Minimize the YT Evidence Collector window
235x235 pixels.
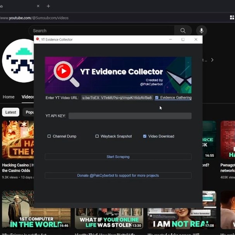[170, 39]
